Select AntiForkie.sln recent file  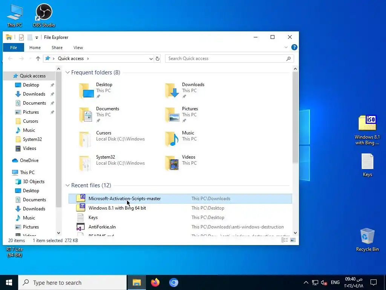point(180,227)
